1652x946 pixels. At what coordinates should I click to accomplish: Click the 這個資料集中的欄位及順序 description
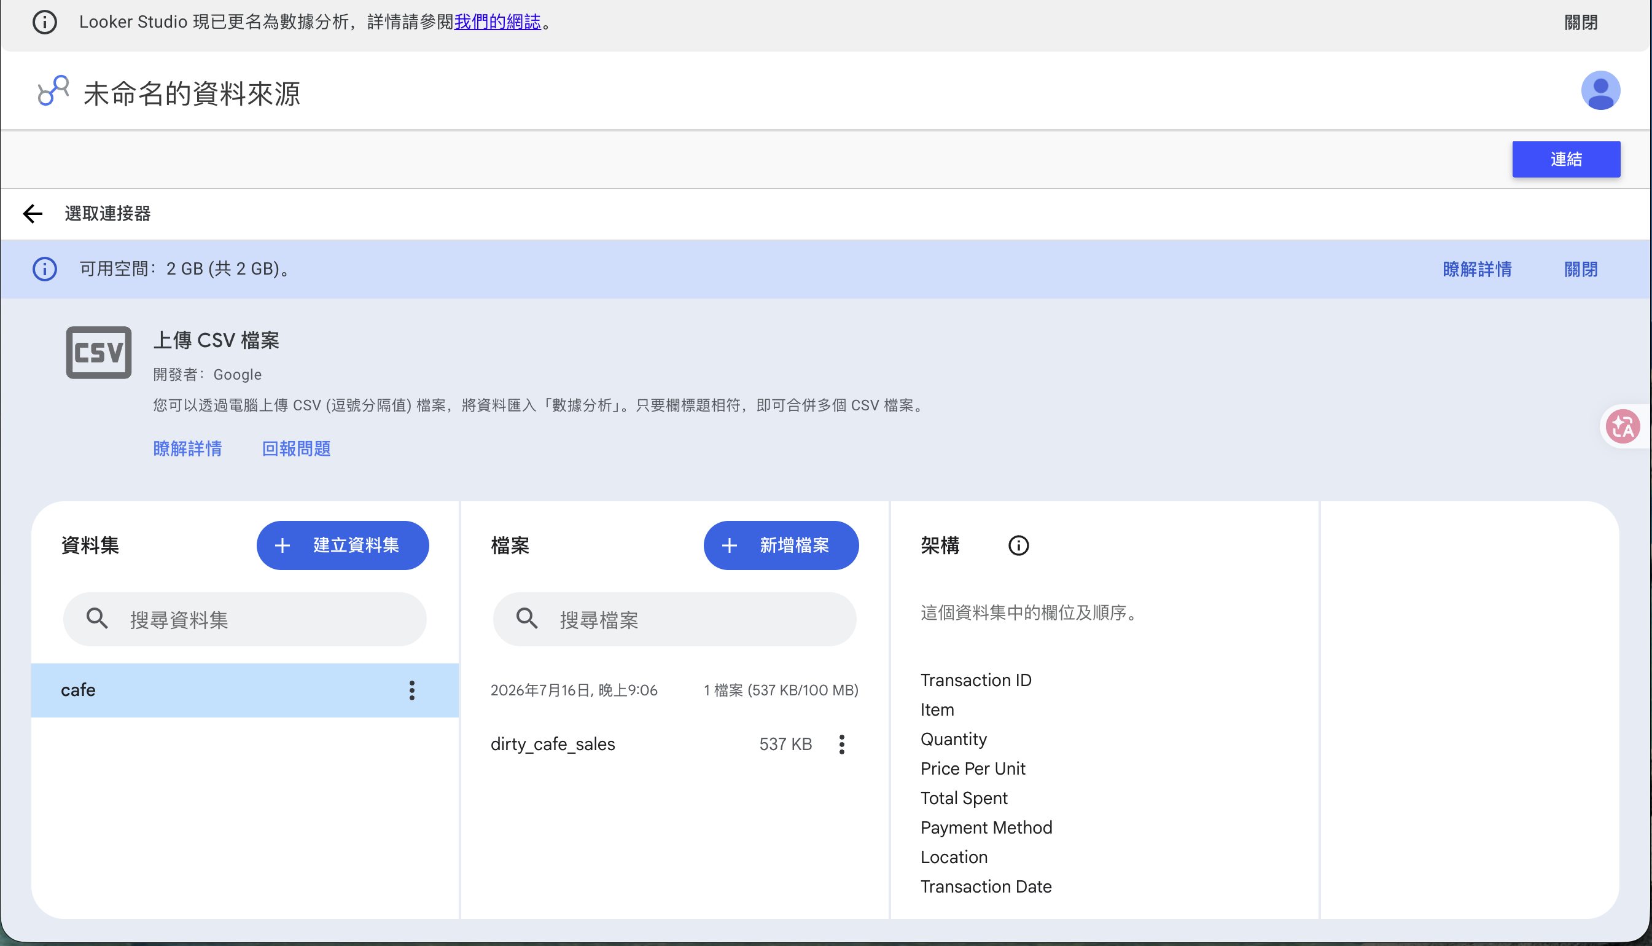point(1029,612)
